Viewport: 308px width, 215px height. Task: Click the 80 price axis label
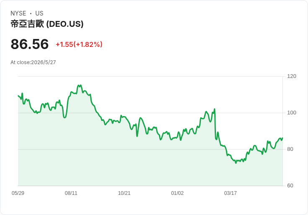point(290,149)
